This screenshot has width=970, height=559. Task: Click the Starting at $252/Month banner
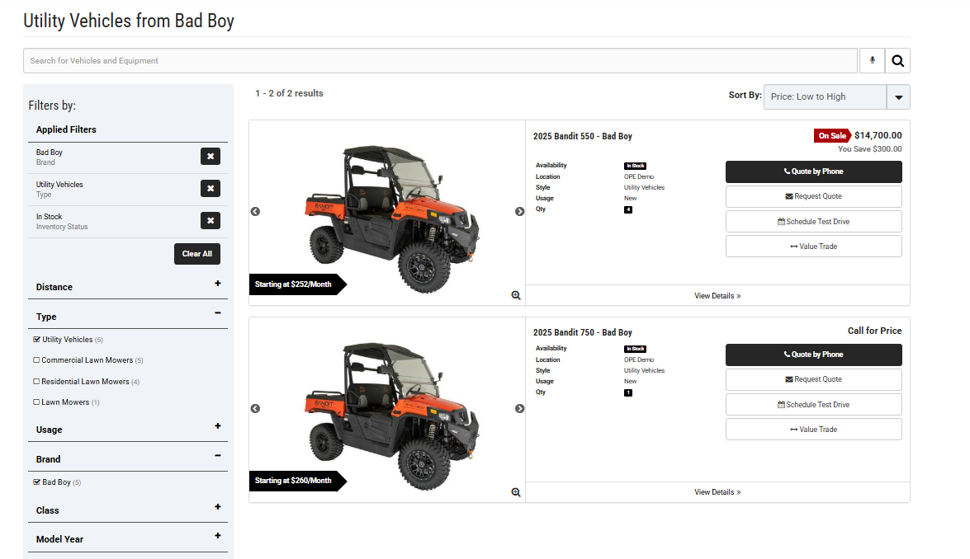click(x=297, y=284)
